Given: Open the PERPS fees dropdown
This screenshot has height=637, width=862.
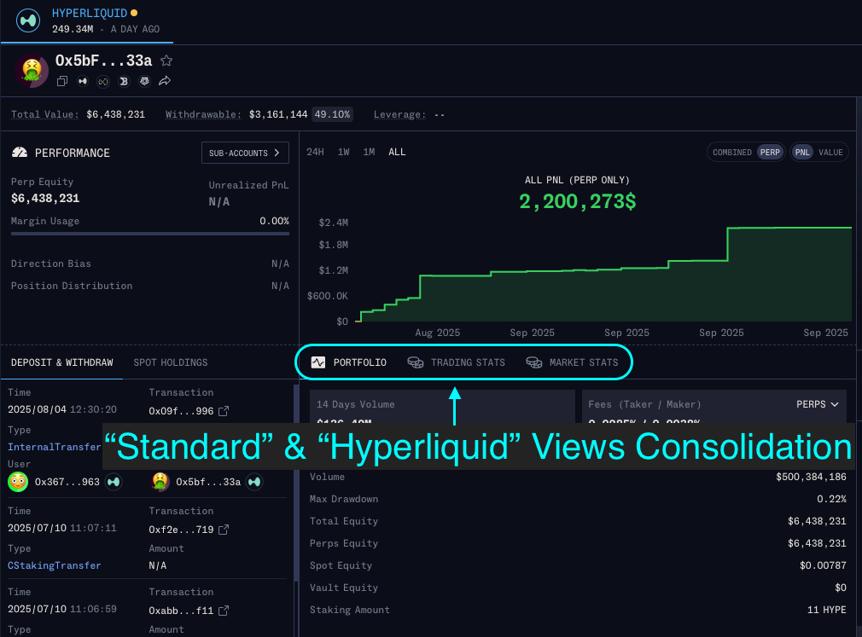Looking at the screenshot, I should coord(817,404).
